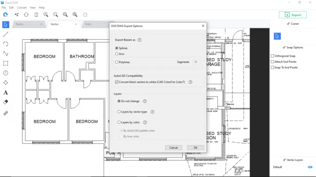This screenshot has height=177, width=316.
Task: Select the Polylines radio button
Action: (x=117, y=62)
